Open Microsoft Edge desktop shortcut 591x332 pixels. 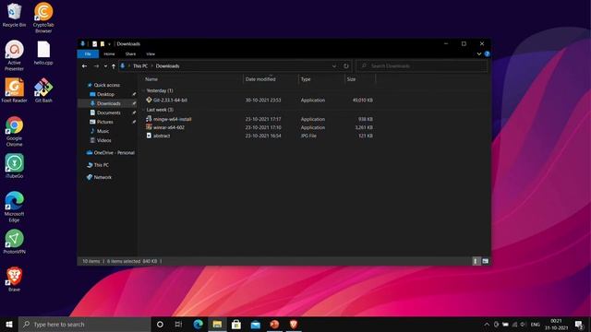[x=14, y=207]
